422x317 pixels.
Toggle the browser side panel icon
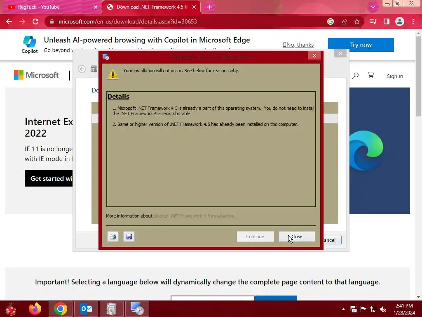click(387, 21)
